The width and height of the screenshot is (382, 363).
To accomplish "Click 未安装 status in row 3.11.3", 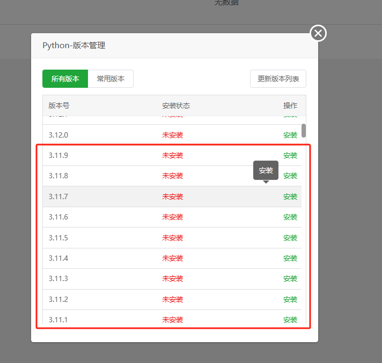I will (x=172, y=278).
